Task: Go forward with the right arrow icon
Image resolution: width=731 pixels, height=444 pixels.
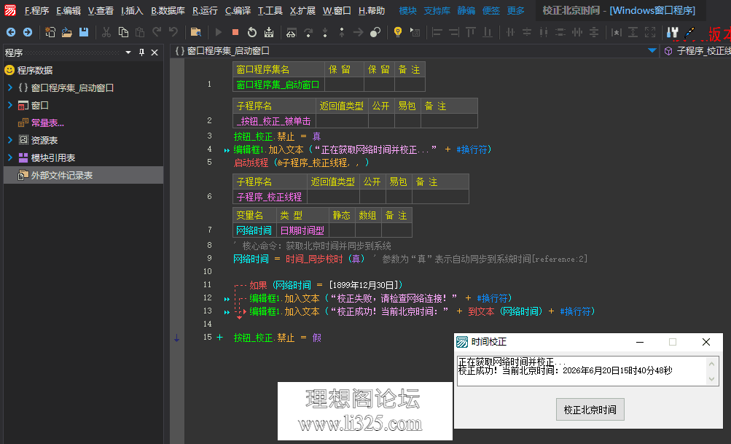Action: coord(28,32)
